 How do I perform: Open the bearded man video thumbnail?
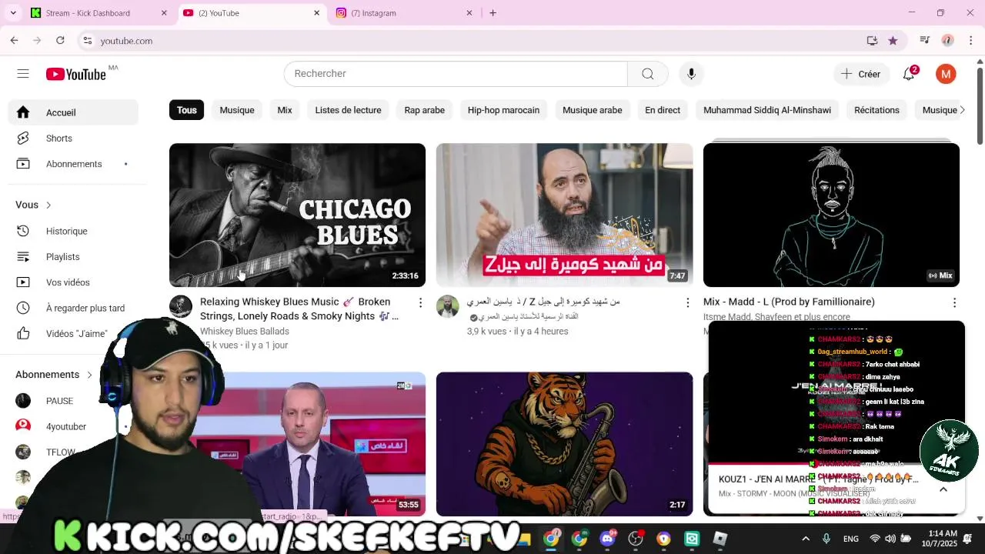(x=564, y=215)
